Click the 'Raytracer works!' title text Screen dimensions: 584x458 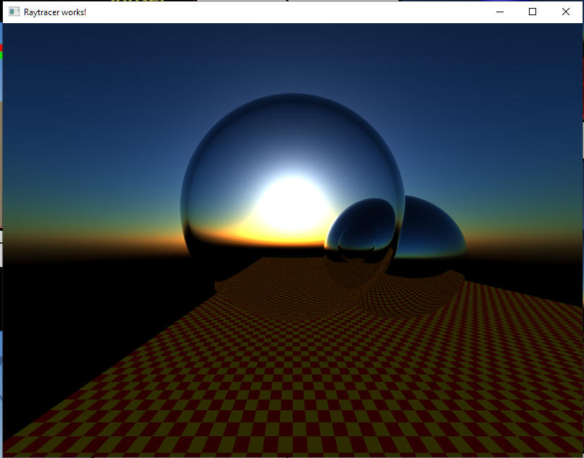(55, 12)
